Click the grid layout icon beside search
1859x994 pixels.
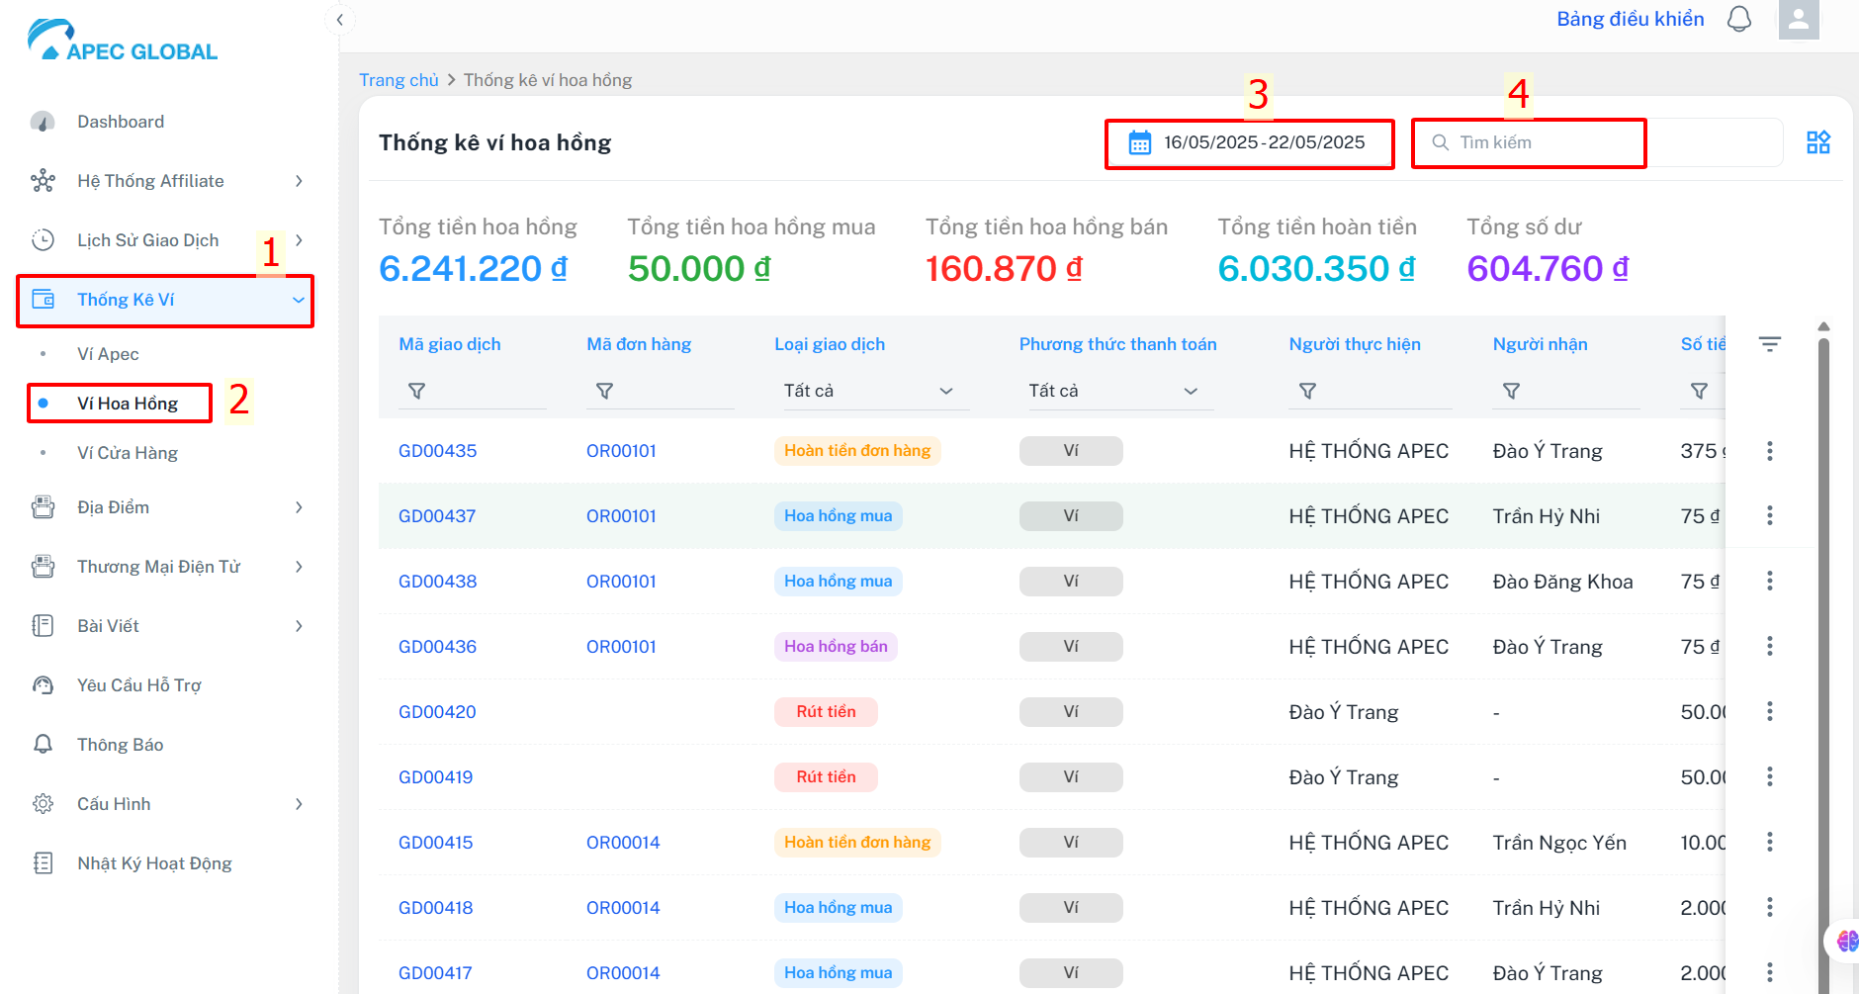coord(1817,142)
